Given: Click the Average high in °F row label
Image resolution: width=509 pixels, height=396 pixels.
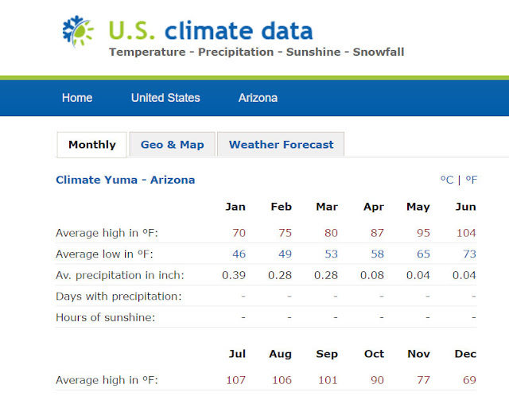Looking at the screenshot, I should (x=107, y=233).
